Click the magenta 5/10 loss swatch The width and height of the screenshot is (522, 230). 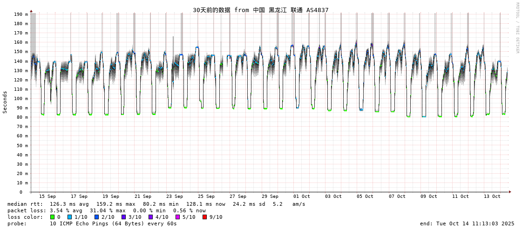[x=177, y=217]
